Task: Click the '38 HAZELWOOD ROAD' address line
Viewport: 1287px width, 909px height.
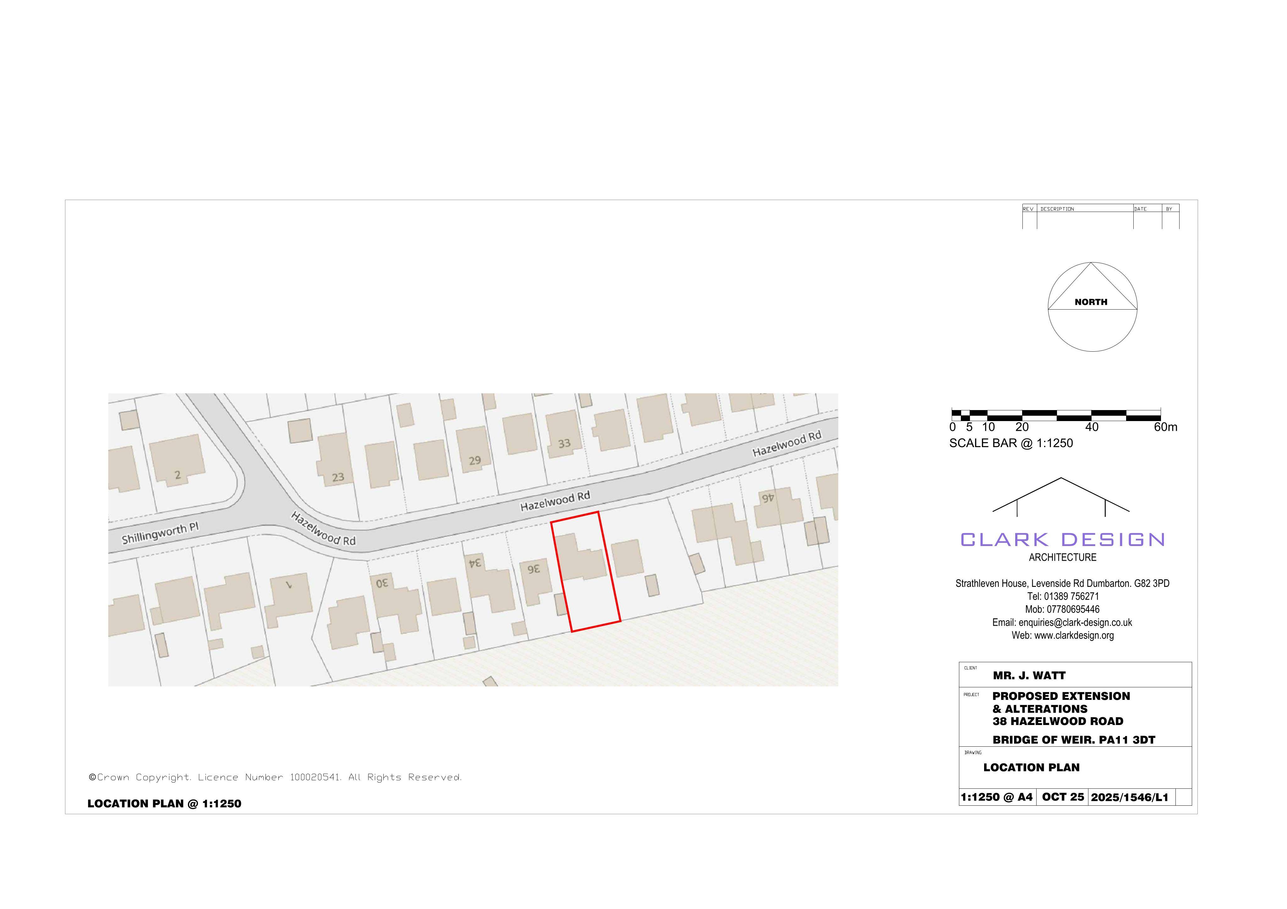Action: (1058, 721)
